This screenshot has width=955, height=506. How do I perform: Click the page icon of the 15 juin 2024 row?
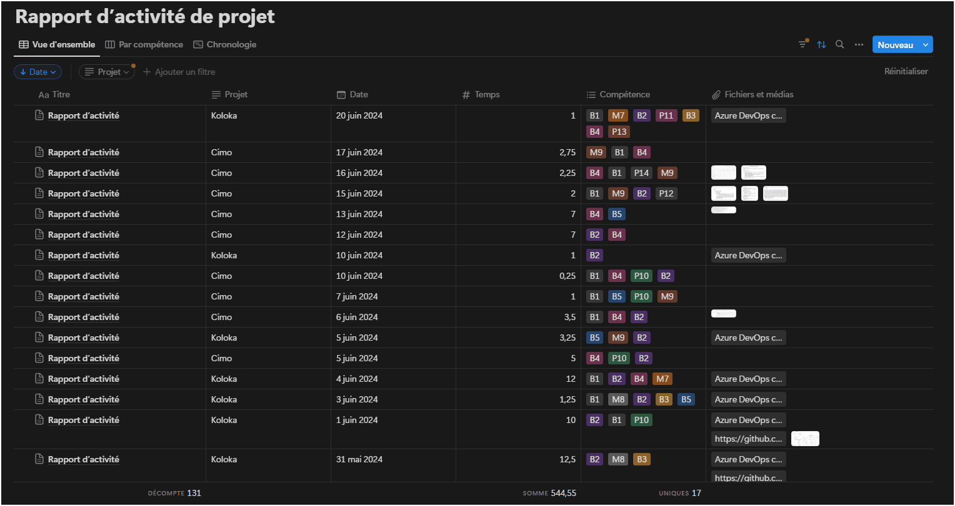pos(39,193)
